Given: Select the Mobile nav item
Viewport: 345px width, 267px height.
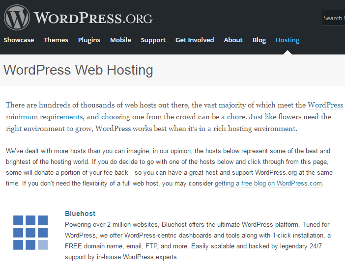Looking at the screenshot, I should click(120, 40).
